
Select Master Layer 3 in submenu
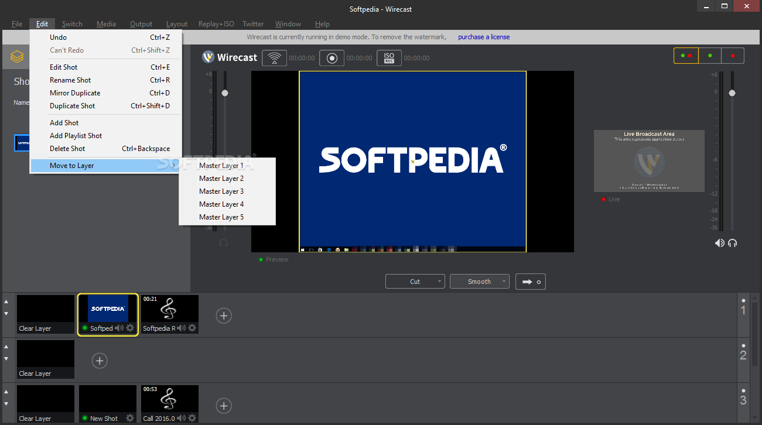(227, 191)
